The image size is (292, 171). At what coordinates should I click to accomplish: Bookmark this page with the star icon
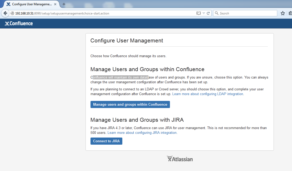coord(283,13)
